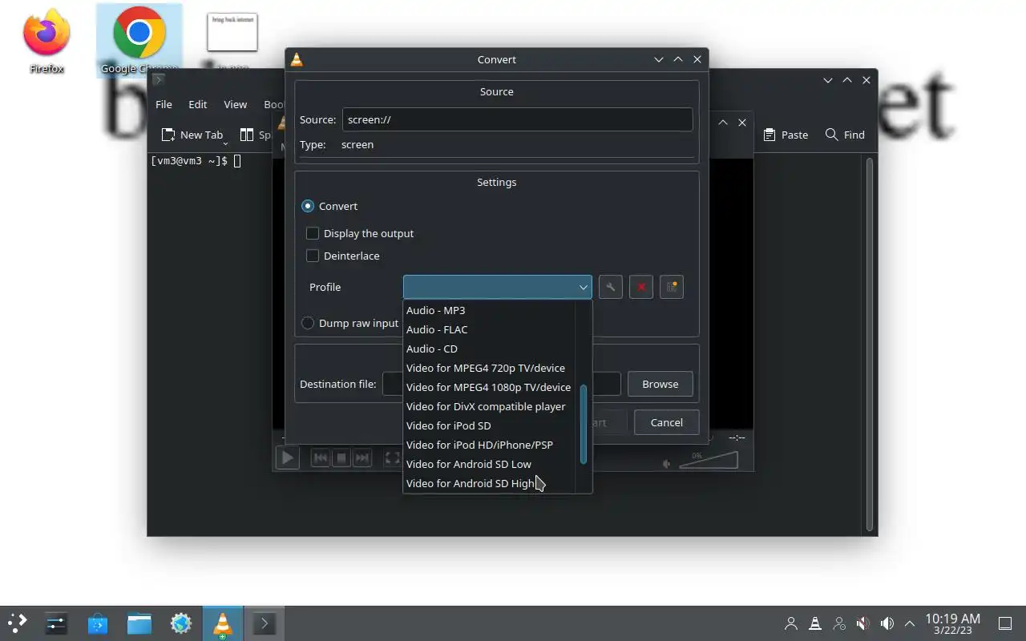
Task: Create a new profile icon button
Action: (x=671, y=287)
